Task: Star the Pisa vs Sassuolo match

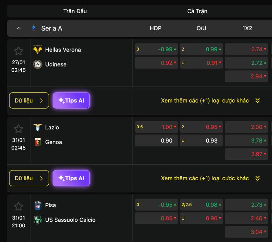Action: [18, 206]
